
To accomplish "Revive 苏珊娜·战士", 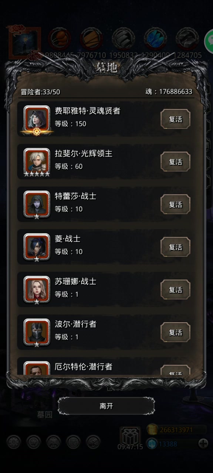I will pos(175,290).
